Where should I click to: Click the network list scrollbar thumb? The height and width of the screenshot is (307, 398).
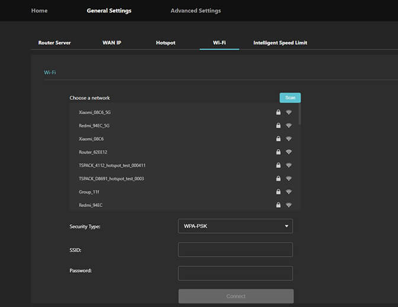tap(300, 114)
